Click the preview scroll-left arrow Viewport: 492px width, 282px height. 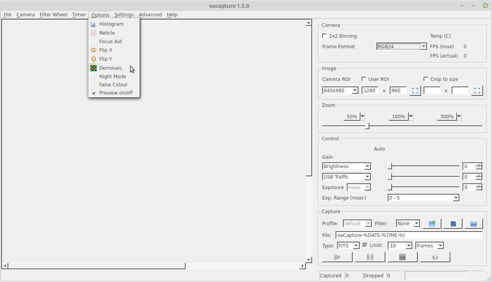pyautogui.click(x=5, y=266)
